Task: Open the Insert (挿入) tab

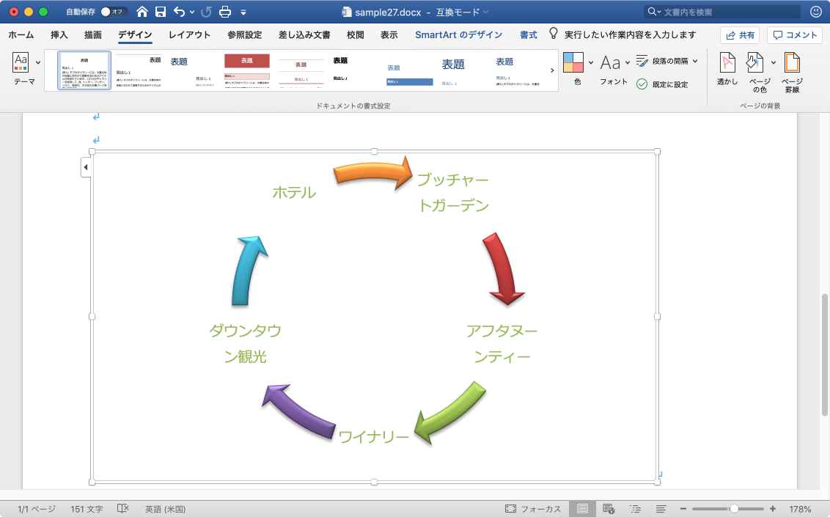Action: click(x=59, y=35)
